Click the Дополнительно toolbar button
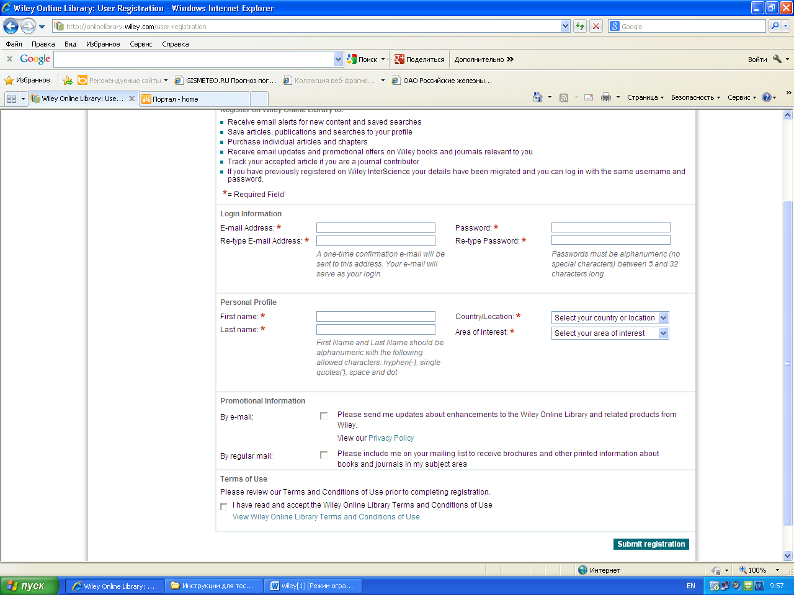794x595 pixels. point(484,59)
